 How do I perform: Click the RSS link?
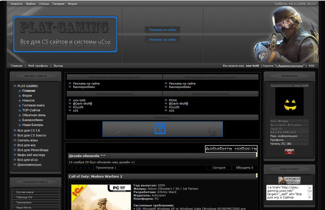point(311,65)
